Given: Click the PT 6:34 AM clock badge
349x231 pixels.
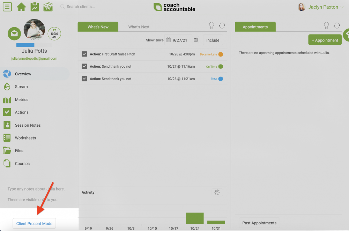Looking at the screenshot, I should (54, 33).
